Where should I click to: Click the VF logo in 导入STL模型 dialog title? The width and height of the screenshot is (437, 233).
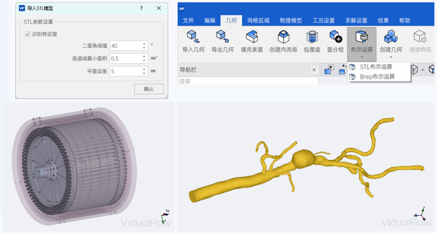[22, 8]
